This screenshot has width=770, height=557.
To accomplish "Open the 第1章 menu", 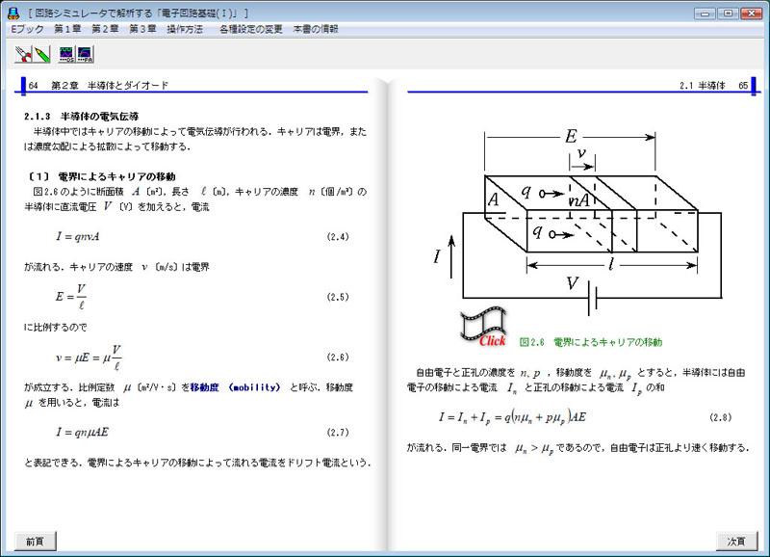I will coord(67,29).
